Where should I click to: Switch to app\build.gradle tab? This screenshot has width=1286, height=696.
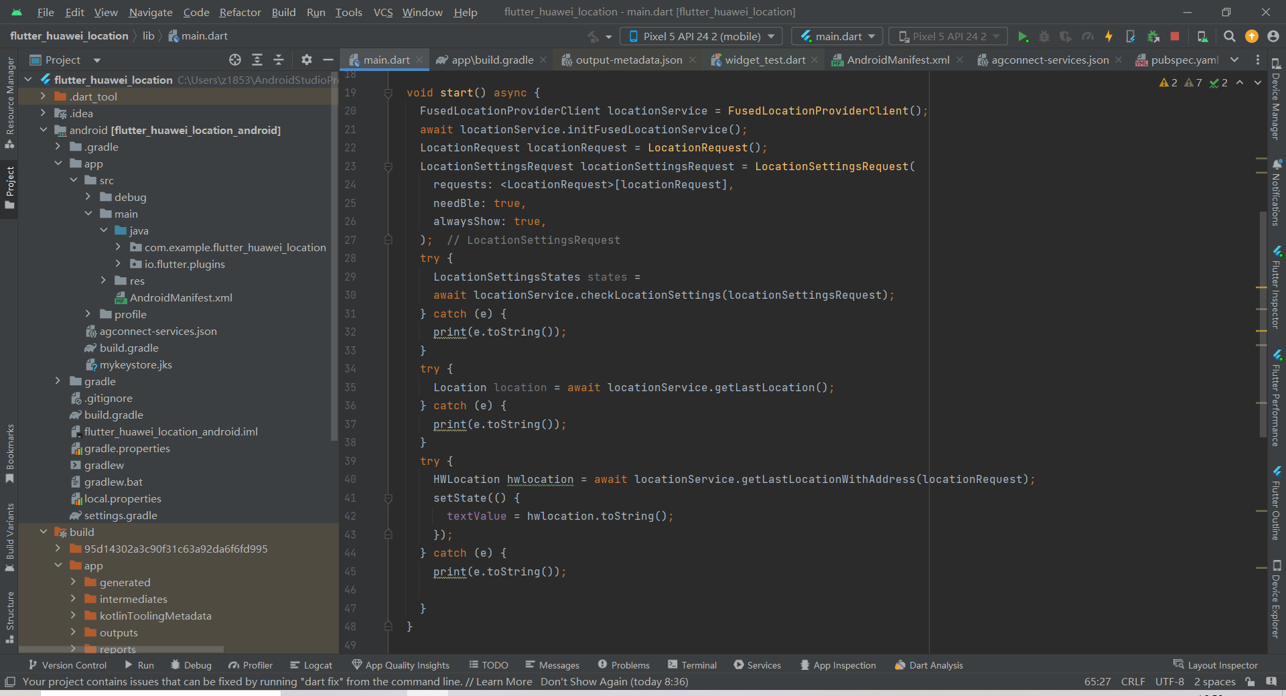click(492, 60)
